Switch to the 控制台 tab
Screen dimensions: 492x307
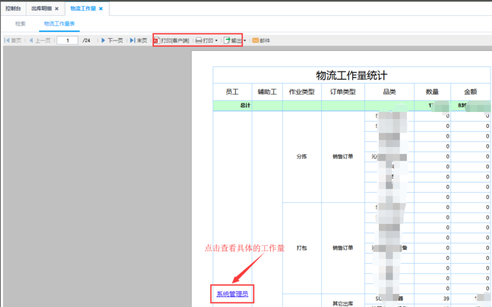point(13,9)
